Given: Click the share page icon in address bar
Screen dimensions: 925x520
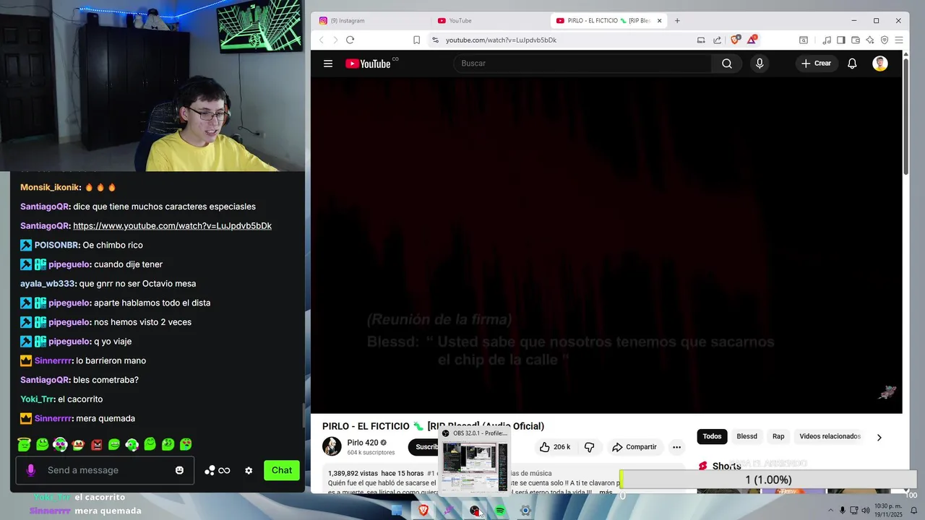Looking at the screenshot, I should (717, 40).
